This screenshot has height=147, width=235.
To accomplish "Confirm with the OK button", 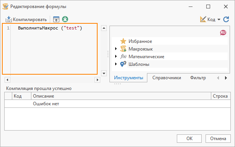I will pos(189,139).
